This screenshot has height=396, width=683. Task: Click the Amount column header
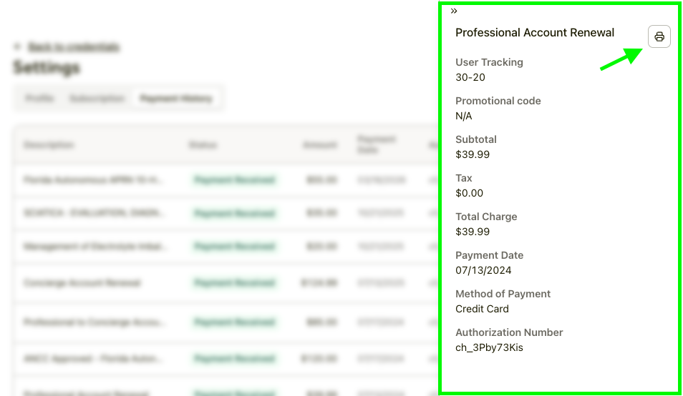(319, 145)
